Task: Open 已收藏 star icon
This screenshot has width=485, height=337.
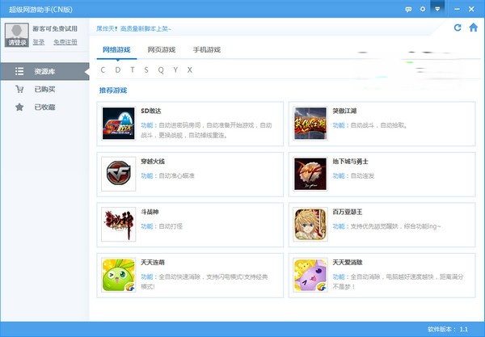Action: click(19, 107)
